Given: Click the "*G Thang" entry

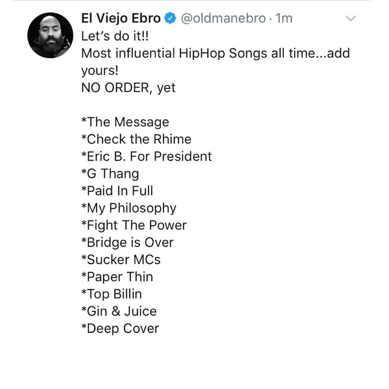Looking at the screenshot, I should [110, 174].
